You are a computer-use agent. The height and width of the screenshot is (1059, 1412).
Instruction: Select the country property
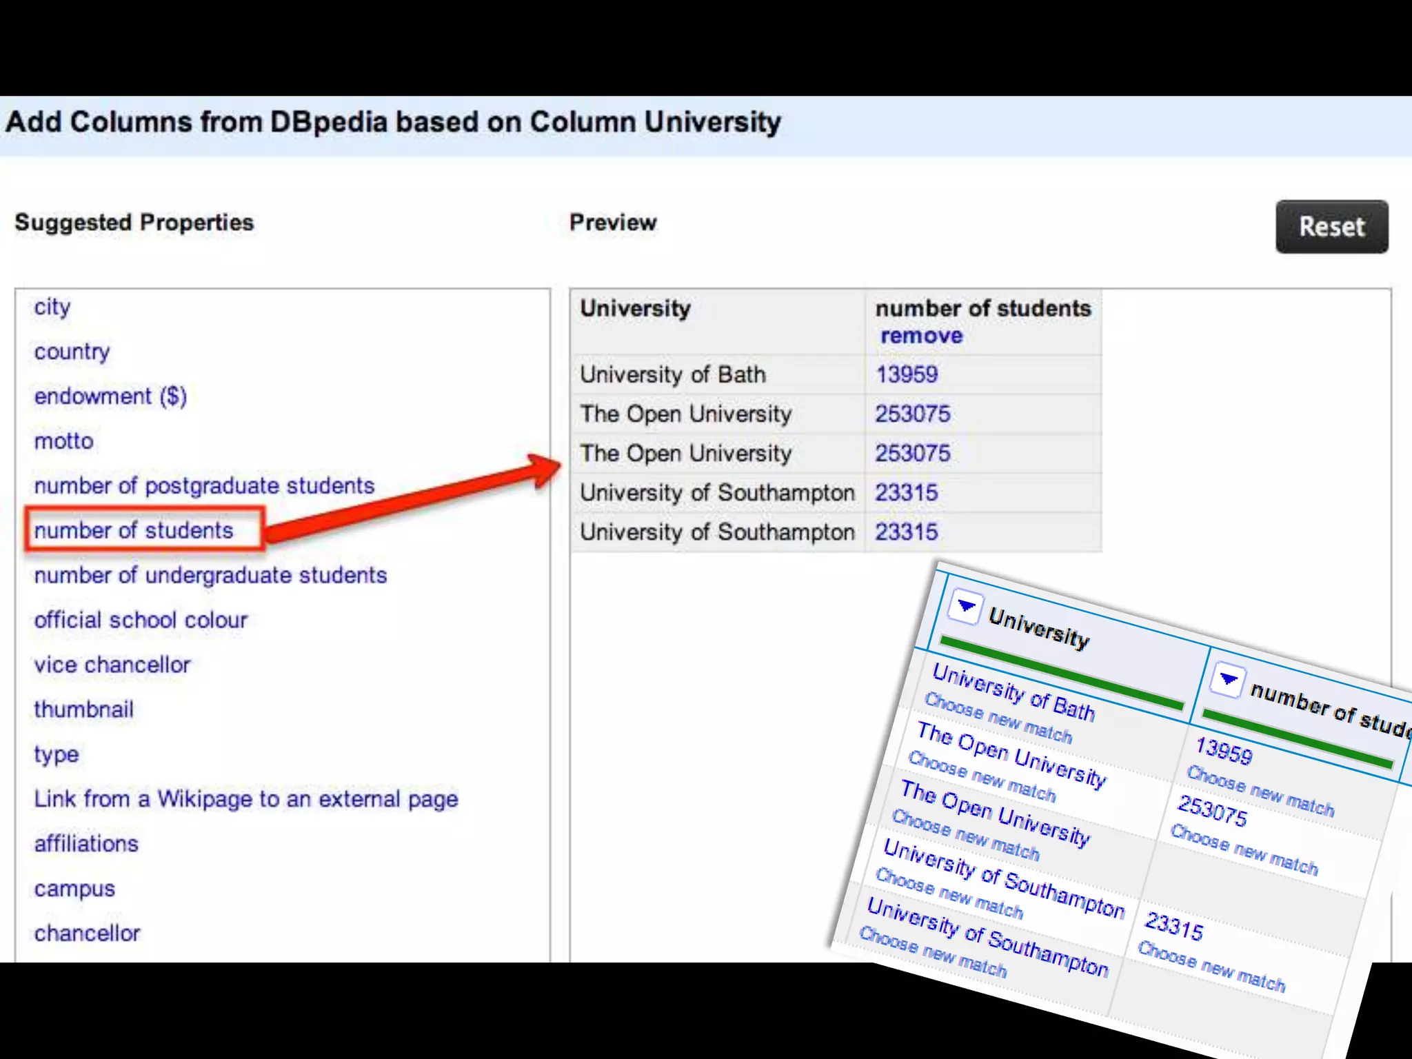click(x=72, y=352)
